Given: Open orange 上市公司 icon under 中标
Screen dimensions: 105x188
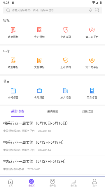Looking at the screenshot, I should coord(66,60).
